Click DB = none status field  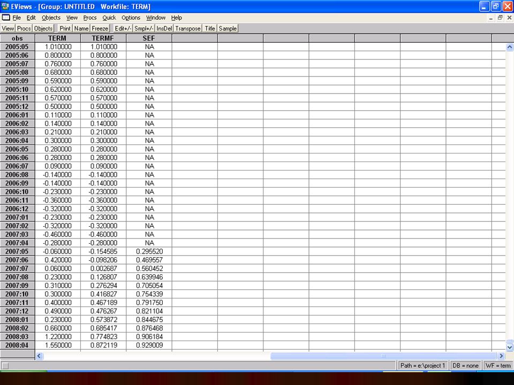(465, 366)
